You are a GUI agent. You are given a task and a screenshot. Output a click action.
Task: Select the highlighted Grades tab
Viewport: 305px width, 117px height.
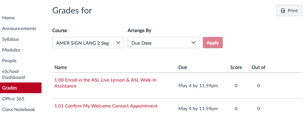[x=21, y=88]
